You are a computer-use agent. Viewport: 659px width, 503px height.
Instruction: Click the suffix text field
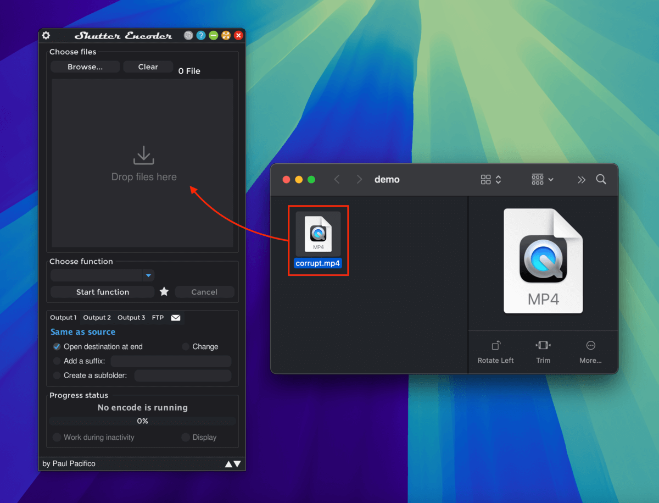(171, 361)
